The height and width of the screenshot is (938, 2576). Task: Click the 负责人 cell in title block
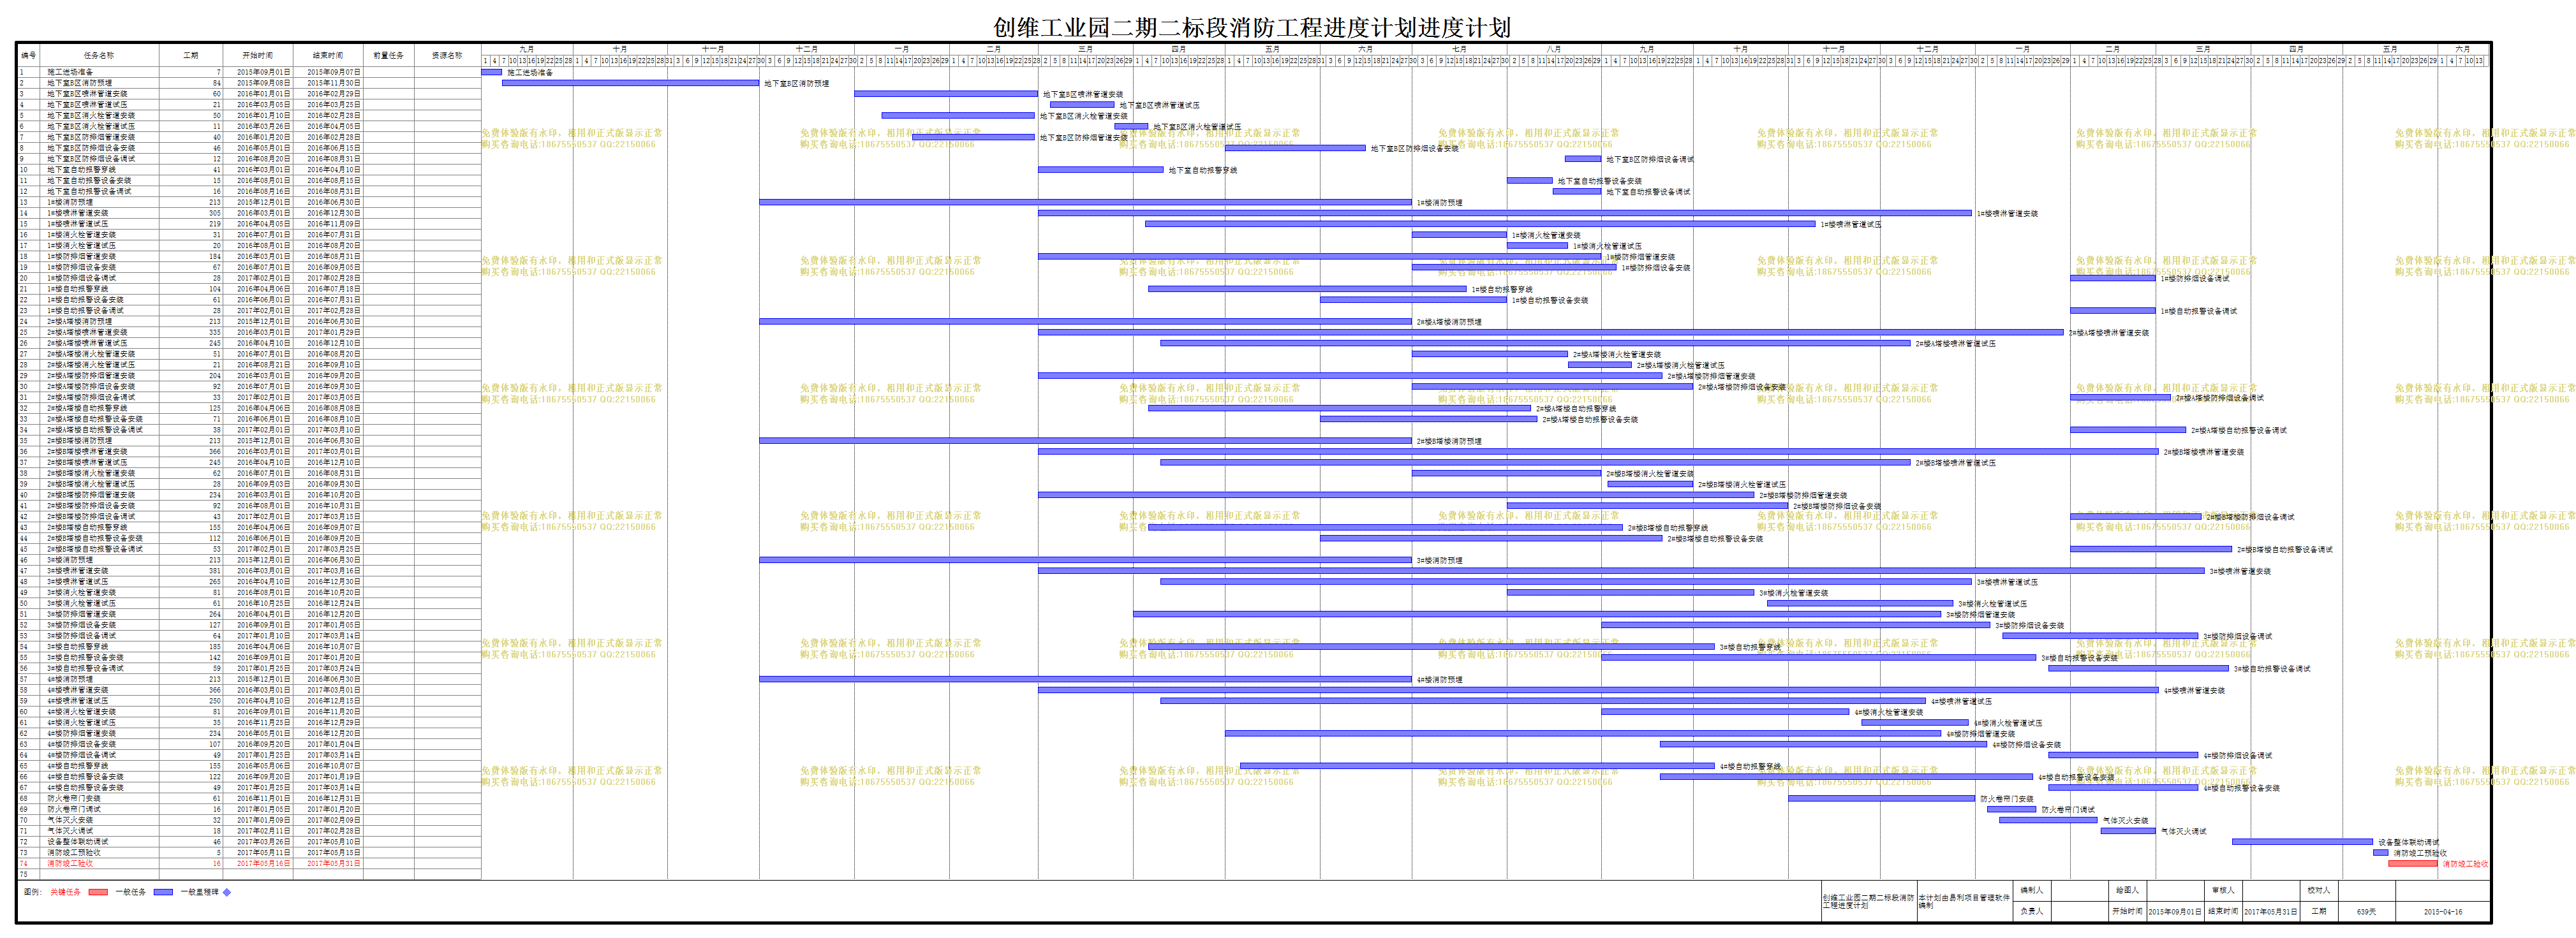[x=2032, y=911]
